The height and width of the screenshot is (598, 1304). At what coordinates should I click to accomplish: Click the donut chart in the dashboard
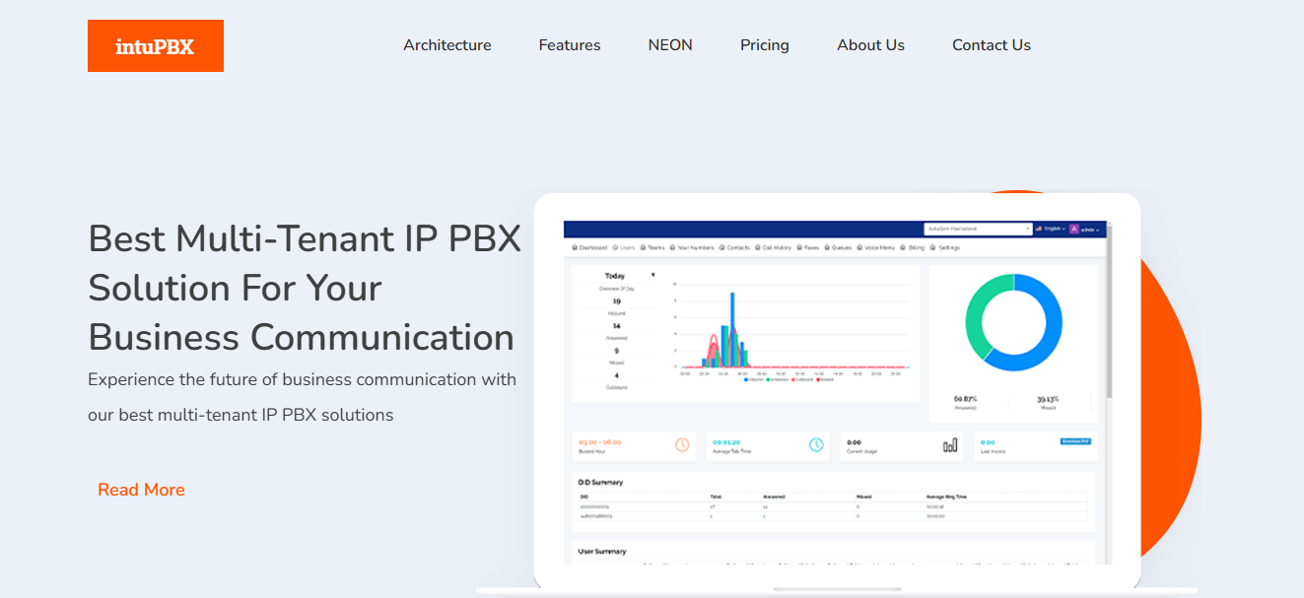pyautogui.click(x=1013, y=323)
